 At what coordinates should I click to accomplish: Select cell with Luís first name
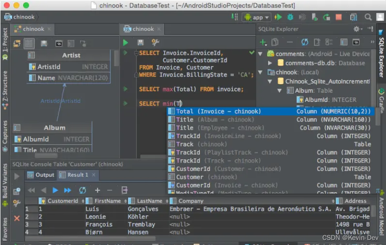(x=106, y=209)
